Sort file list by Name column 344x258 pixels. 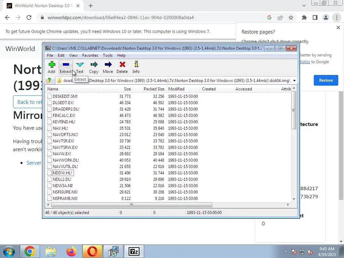[72, 89]
